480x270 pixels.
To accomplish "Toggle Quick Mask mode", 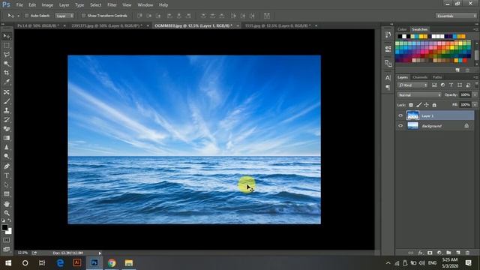I will tap(7, 240).
